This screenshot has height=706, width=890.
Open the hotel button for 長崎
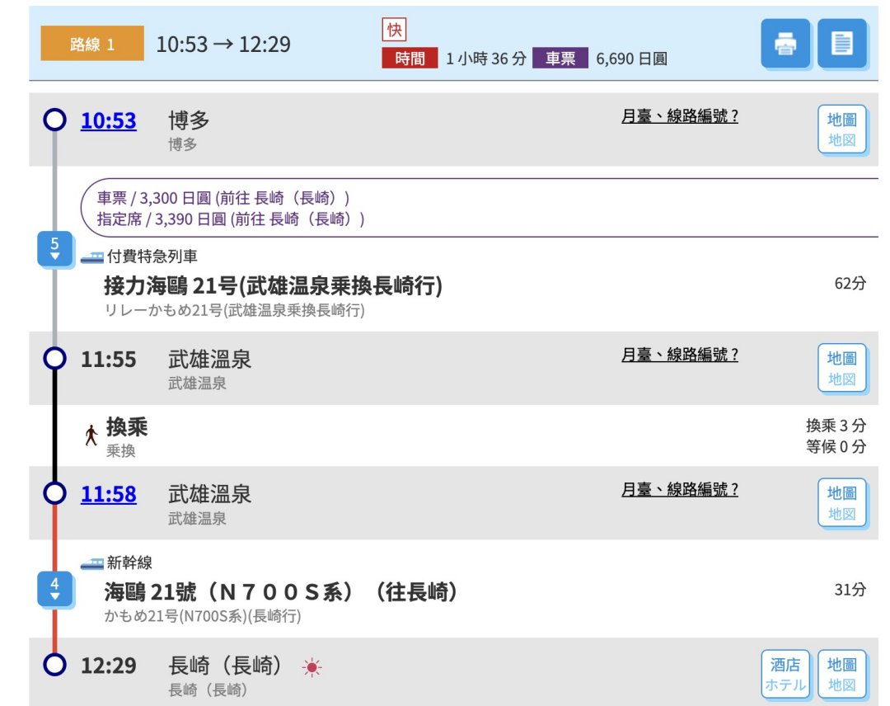(785, 674)
